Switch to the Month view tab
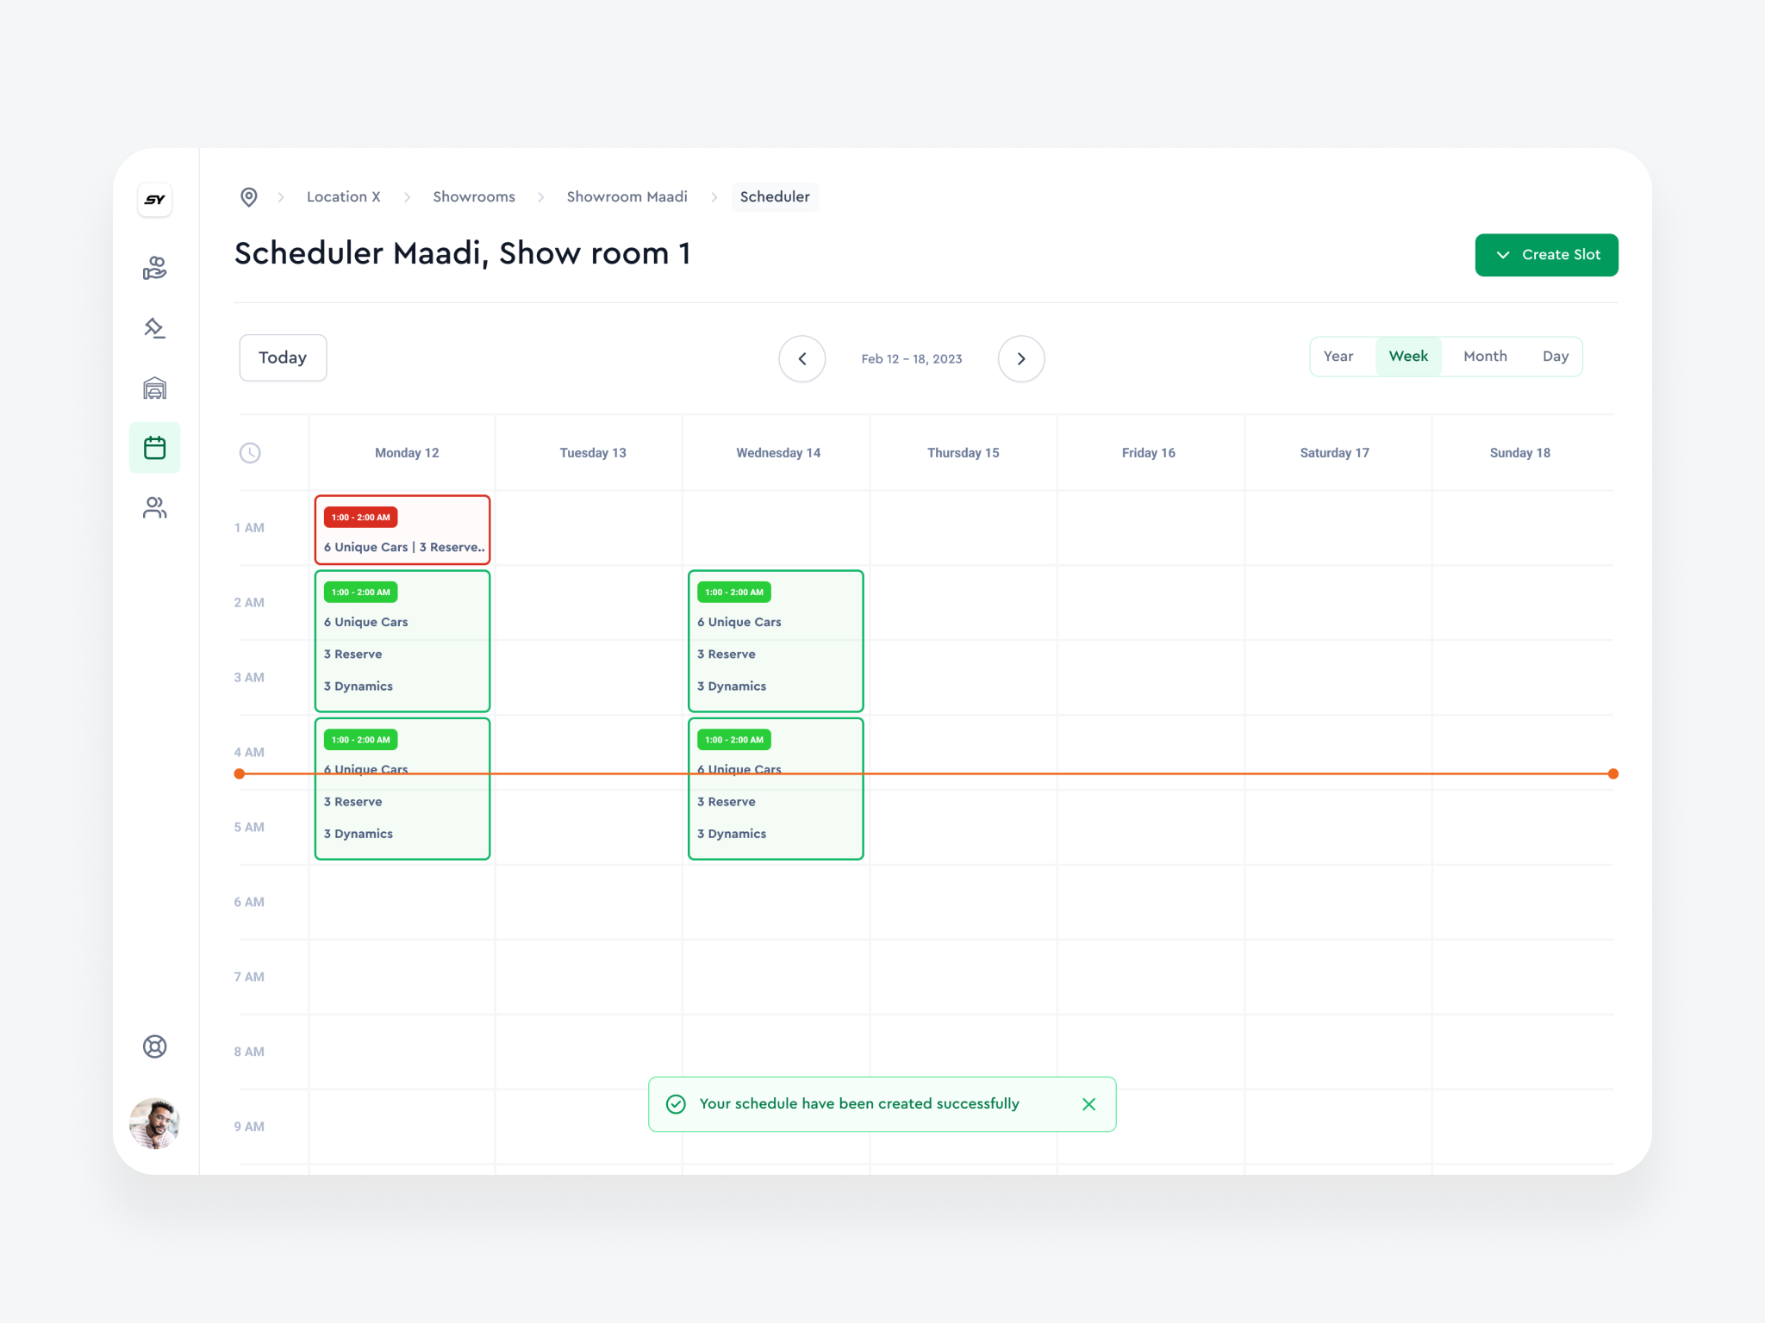 (1485, 357)
